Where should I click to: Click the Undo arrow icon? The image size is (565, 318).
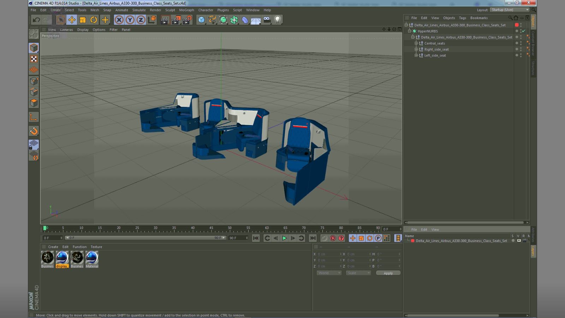point(36,20)
